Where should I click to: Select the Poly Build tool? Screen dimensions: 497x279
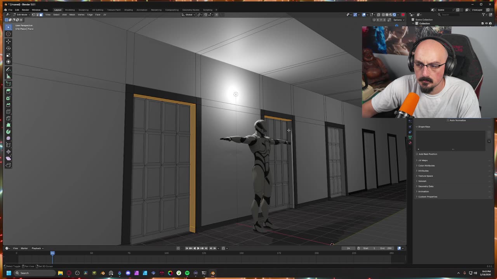coord(8,125)
